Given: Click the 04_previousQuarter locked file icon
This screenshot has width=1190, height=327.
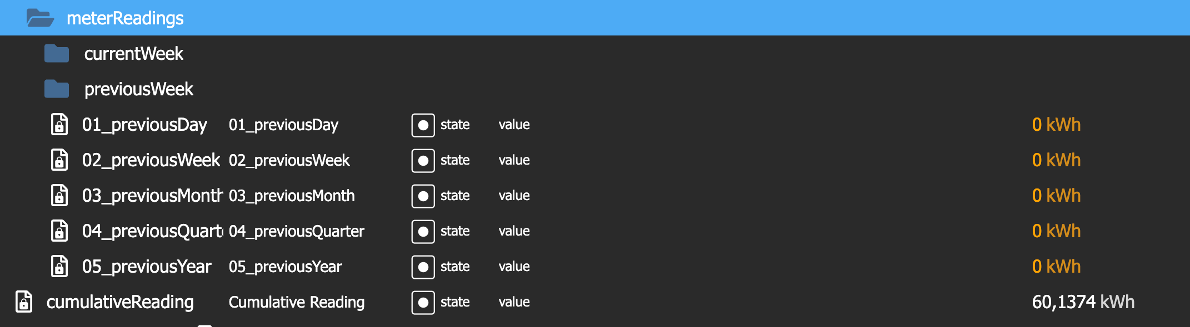Looking at the screenshot, I should point(59,231).
